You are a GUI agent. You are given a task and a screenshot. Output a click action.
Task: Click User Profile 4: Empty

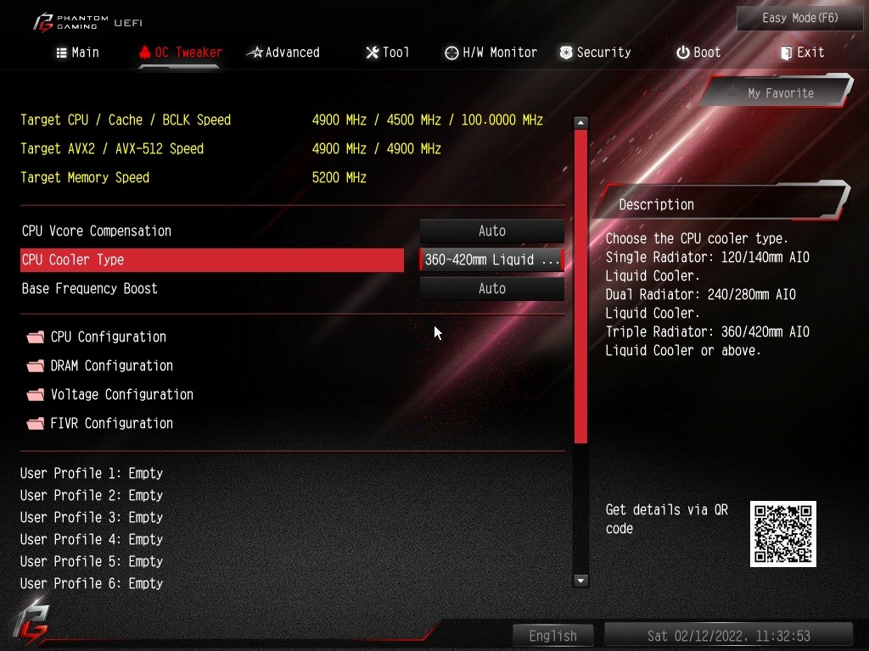point(92,540)
